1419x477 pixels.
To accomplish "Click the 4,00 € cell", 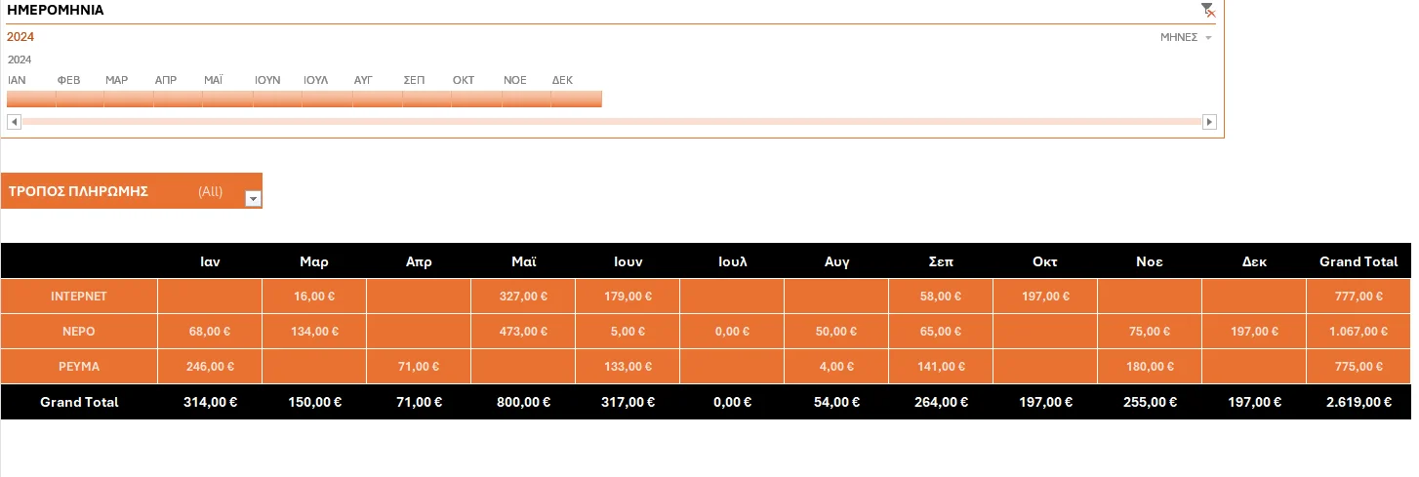I will (836, 367).
